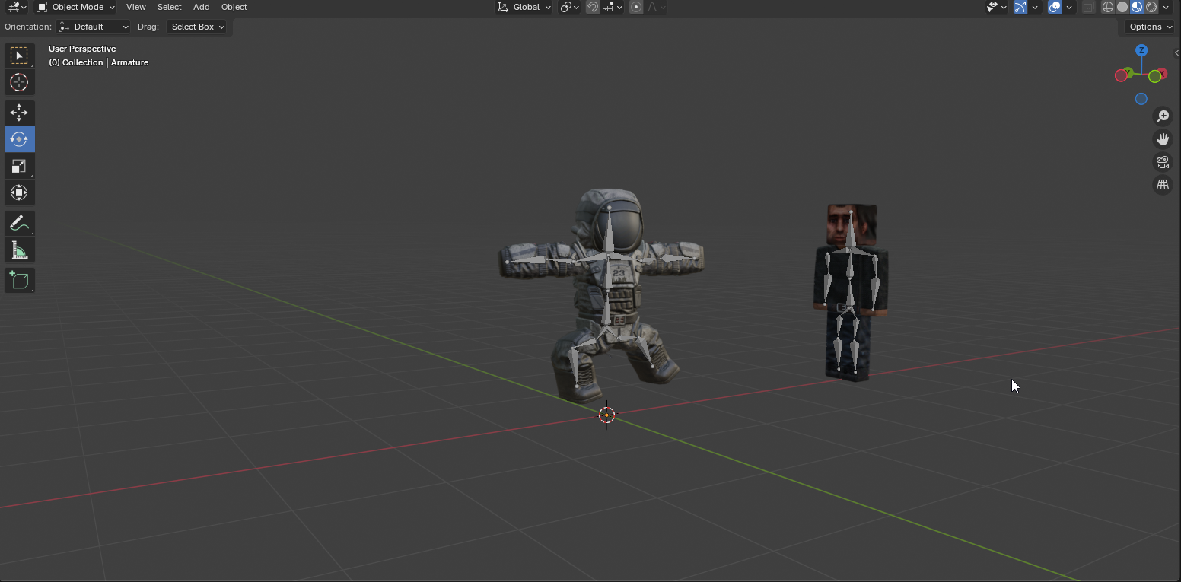The height and width of the screenshot is (582, 1181).
Task: Click the '(0) Collection | Armature' label
Action: point(99,62)
